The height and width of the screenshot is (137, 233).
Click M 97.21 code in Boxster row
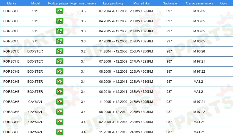click(199, 61)
